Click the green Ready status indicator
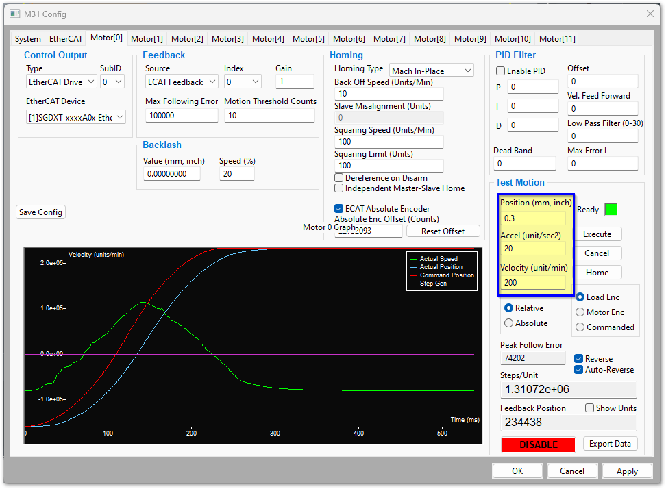 point(610,210)
